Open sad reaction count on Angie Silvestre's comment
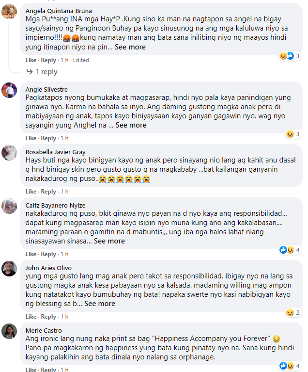The image size is (308, 372). 293,134
